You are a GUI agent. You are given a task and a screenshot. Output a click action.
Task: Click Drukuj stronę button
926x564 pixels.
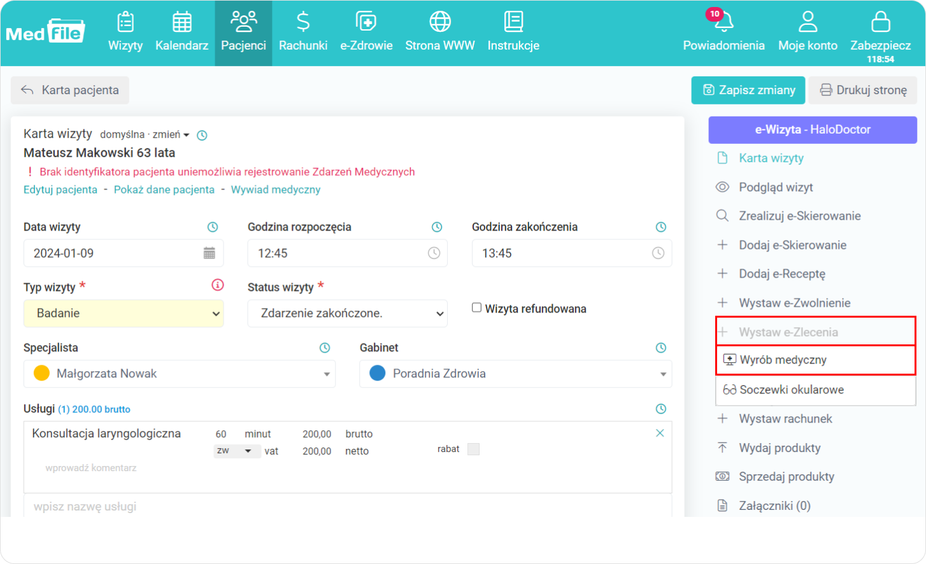click(x=863, y=90)
